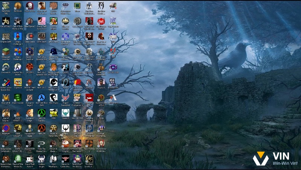301x170 pixels.
Task: Select the Team Fortress 2 icon
Action: coord(89,144)
